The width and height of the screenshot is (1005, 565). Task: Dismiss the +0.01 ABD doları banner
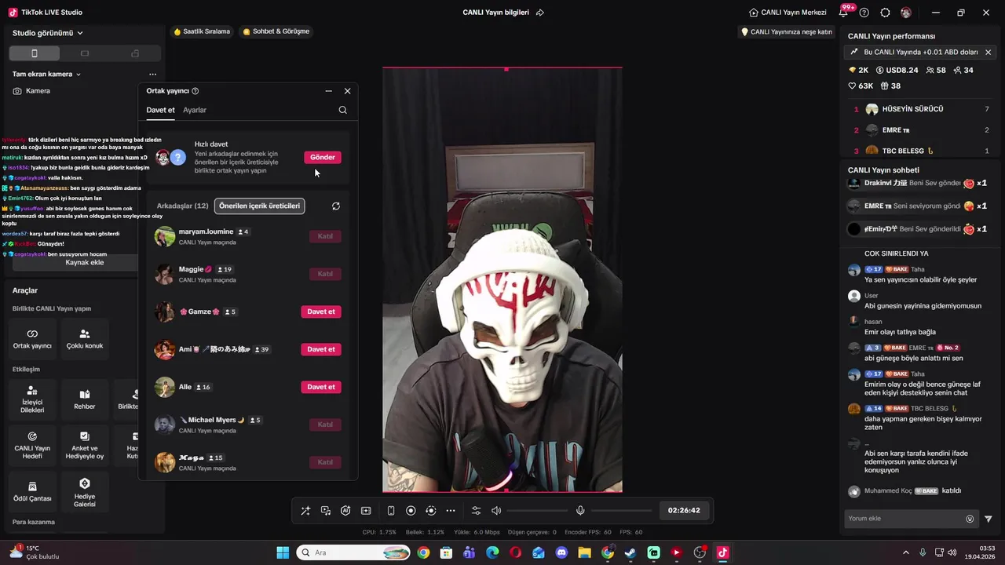coord(988,52)
